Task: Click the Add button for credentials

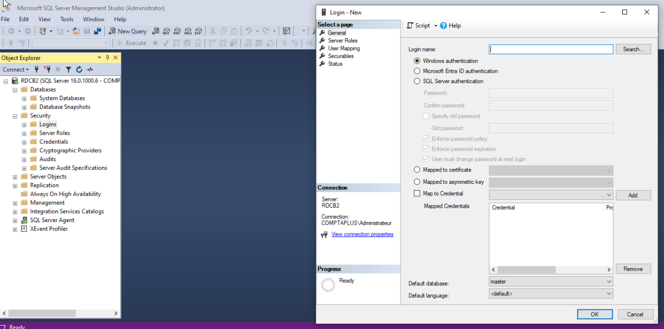Action: pos(634,195)
